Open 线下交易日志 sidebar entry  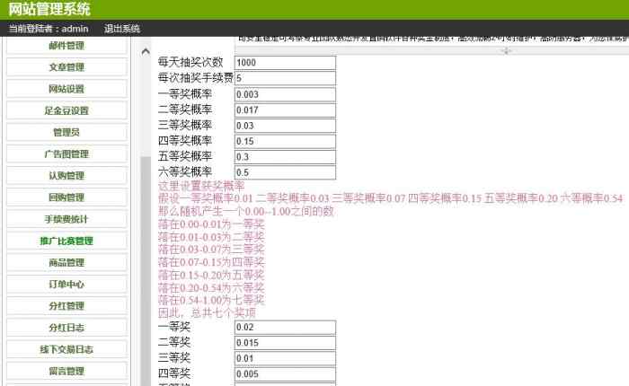[66, 349]
